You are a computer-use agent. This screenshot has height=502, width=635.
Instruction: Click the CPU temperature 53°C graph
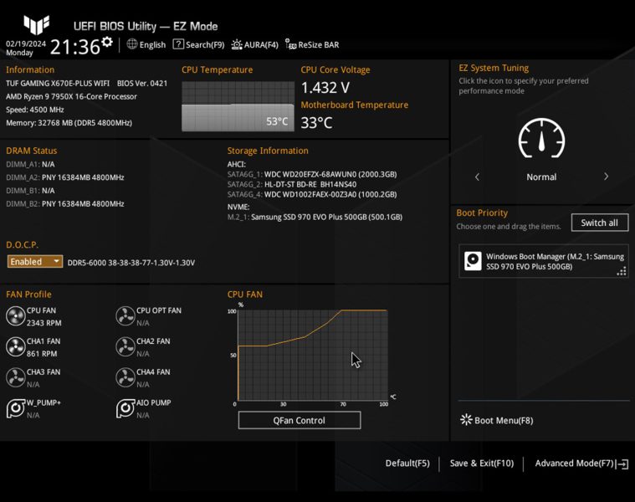coord(238,106)
